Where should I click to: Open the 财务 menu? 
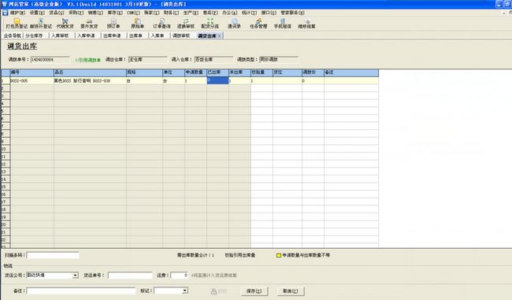tap(171, 13)
